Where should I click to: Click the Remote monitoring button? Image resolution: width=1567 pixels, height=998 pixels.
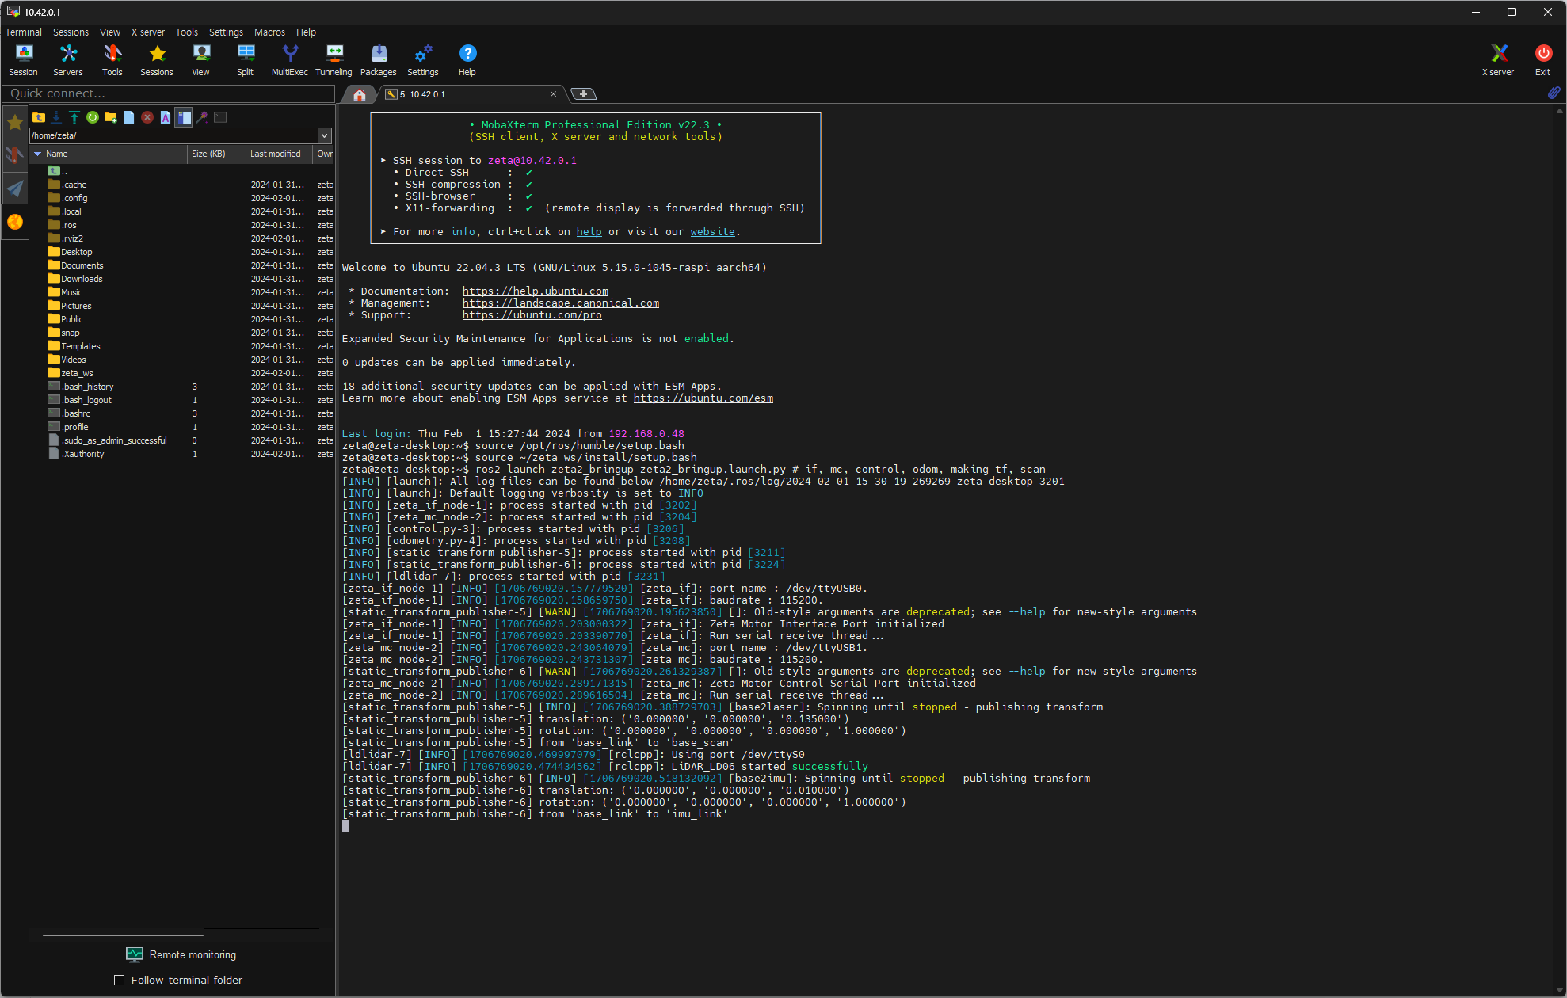tap(181, 954)
